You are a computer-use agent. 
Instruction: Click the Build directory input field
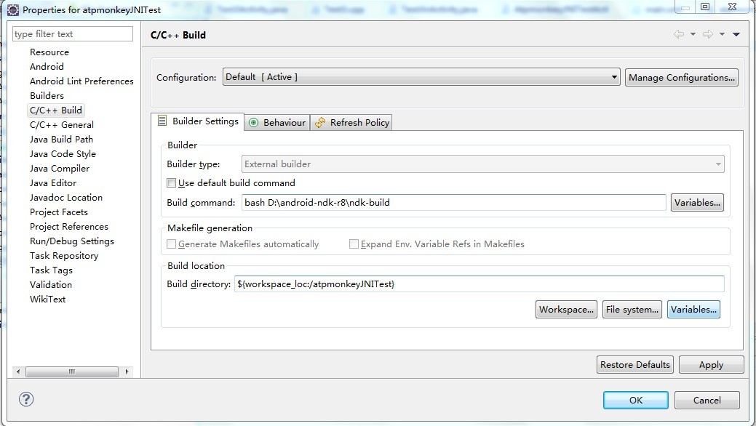tap(480, 284)
